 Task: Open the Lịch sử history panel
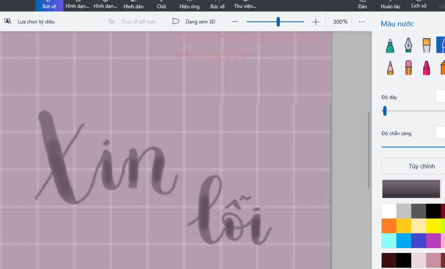click(x=418, y=5)
